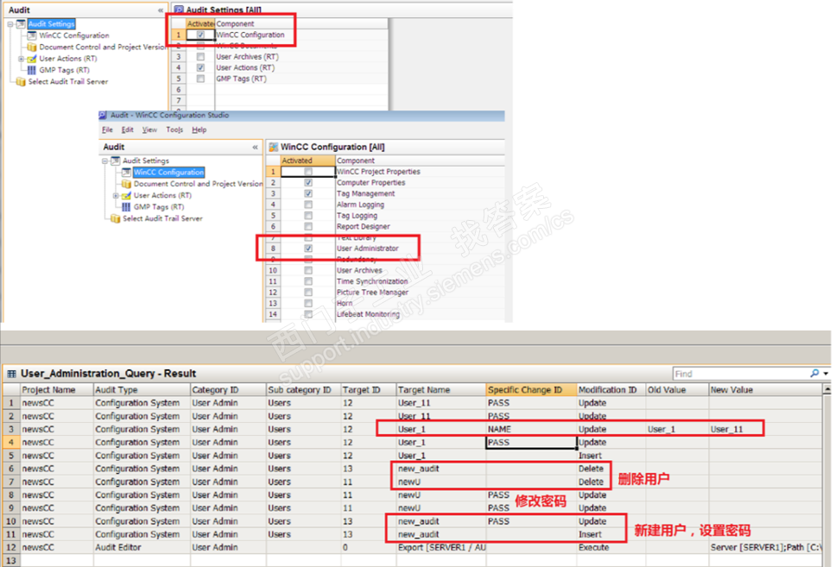This screenshot has height=567, width=835.
Task: Collapse the top Audit navigation pane chevron
Action: [161, 10]
